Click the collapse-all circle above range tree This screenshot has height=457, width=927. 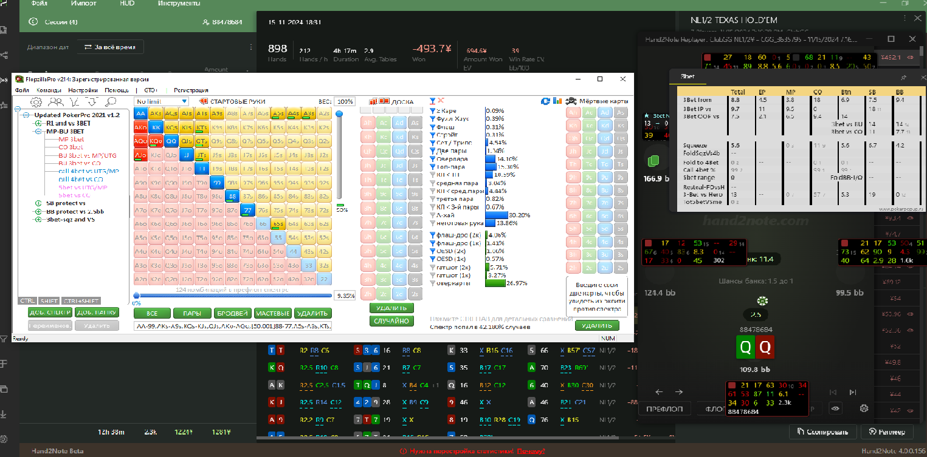18,108
